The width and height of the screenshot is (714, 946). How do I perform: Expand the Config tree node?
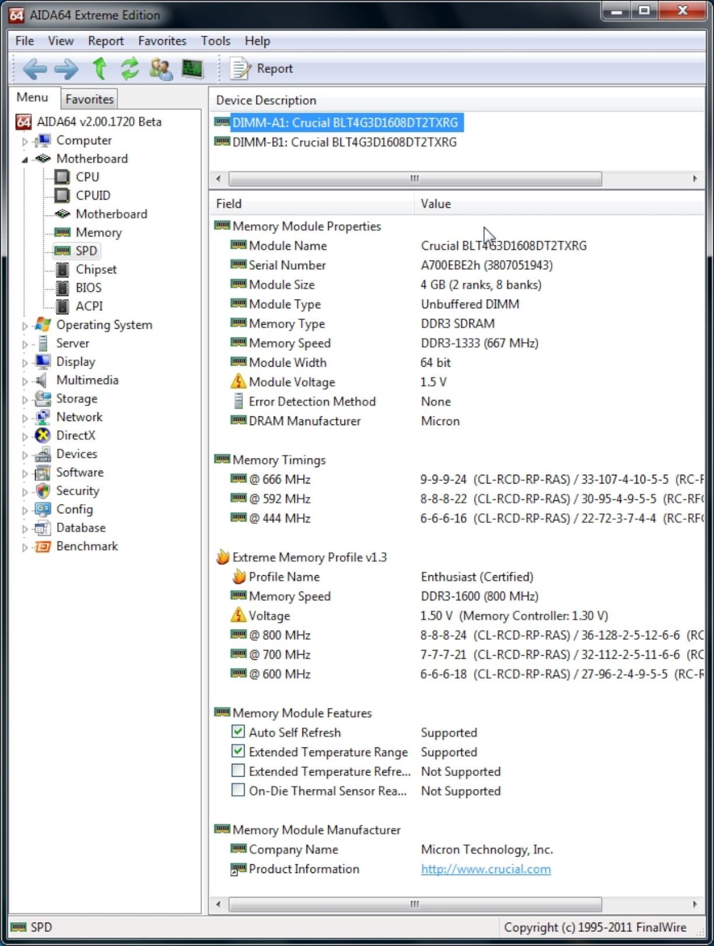pyautogui.click(x=25, y=510)
